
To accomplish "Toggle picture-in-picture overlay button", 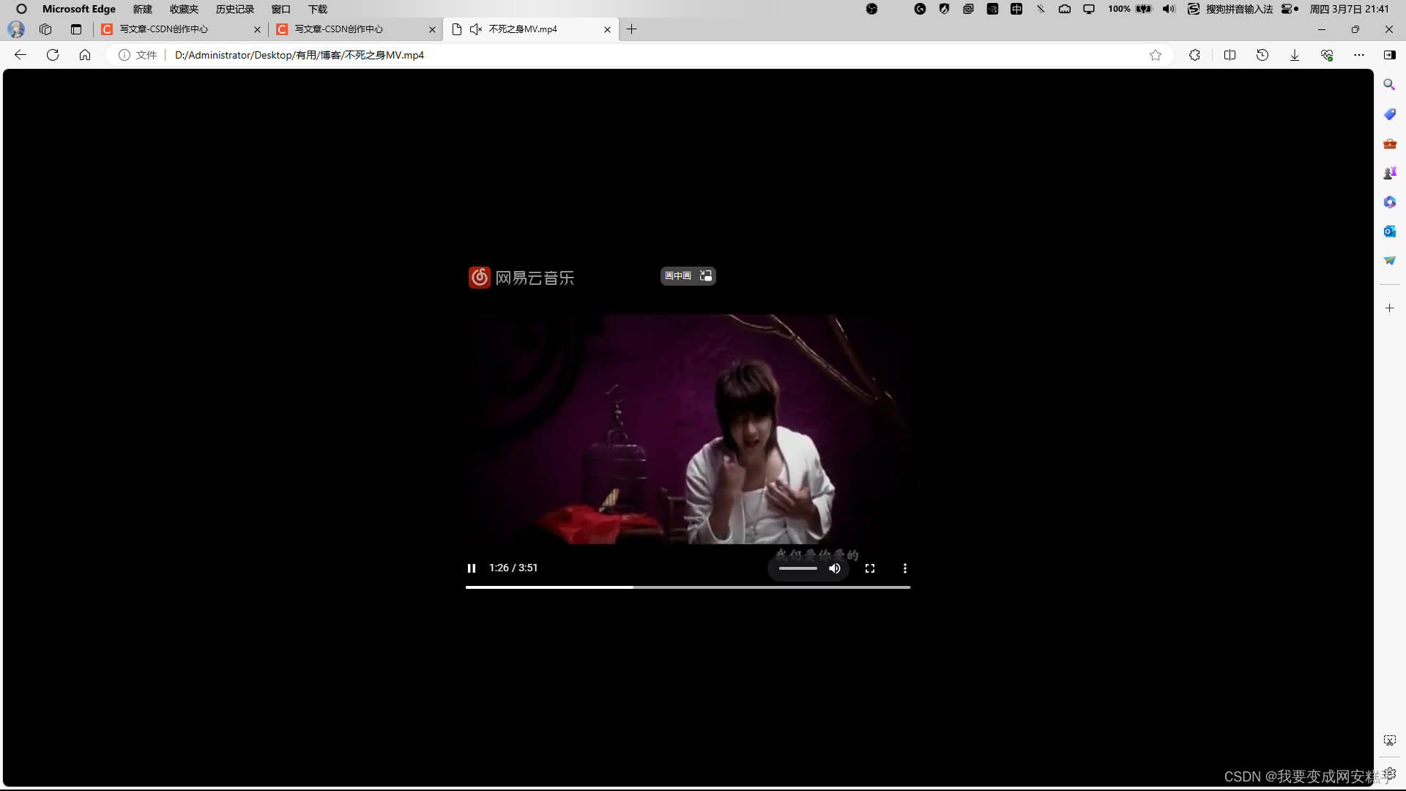I will 688,276.
